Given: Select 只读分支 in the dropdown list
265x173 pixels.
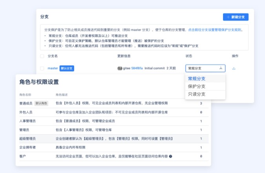Looking at the screenshot, I should point(205,95).
